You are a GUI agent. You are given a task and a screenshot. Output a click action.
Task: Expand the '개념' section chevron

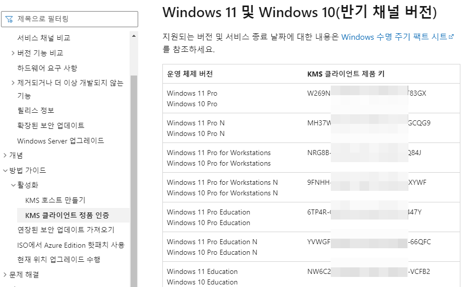5,156
